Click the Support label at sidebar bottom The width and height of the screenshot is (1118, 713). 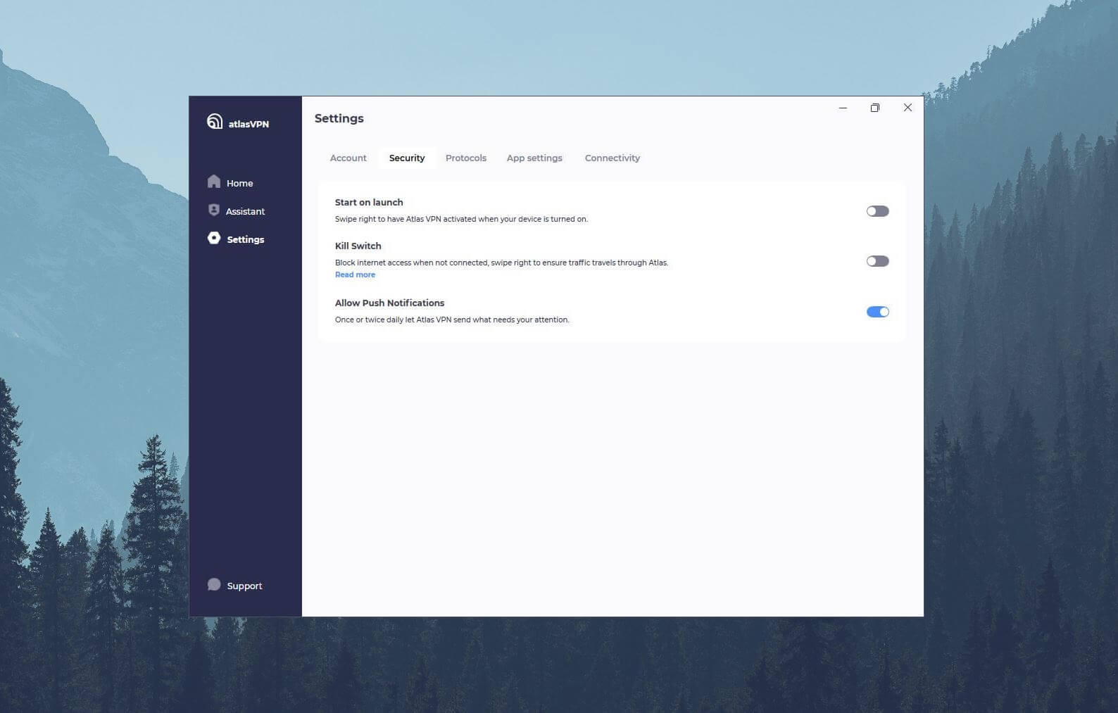(244, 586)
